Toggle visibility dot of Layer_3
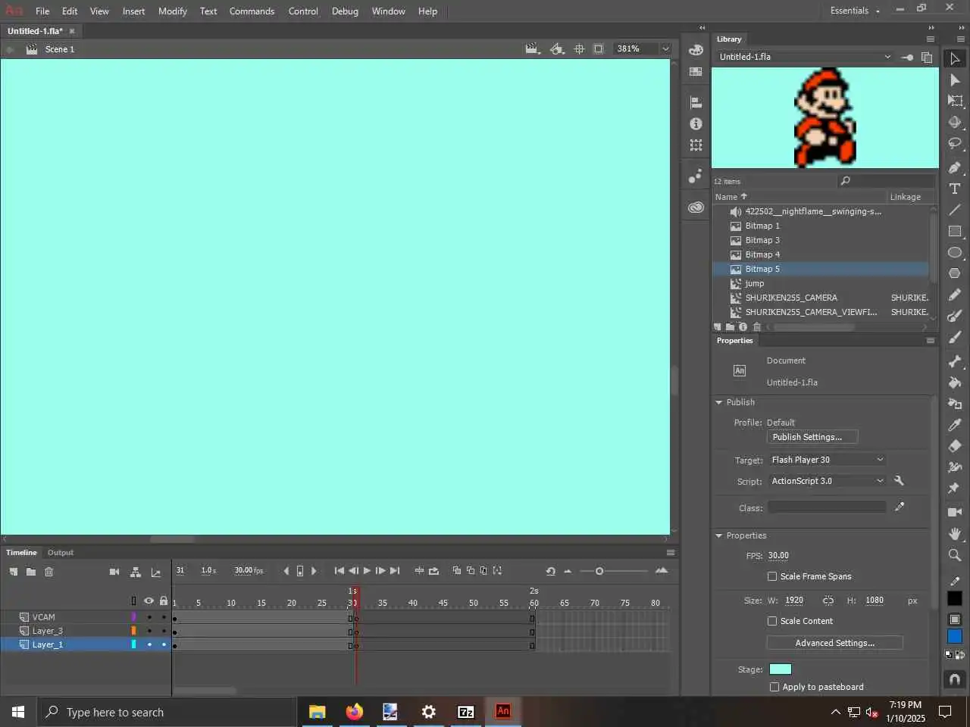 point(149,631)
